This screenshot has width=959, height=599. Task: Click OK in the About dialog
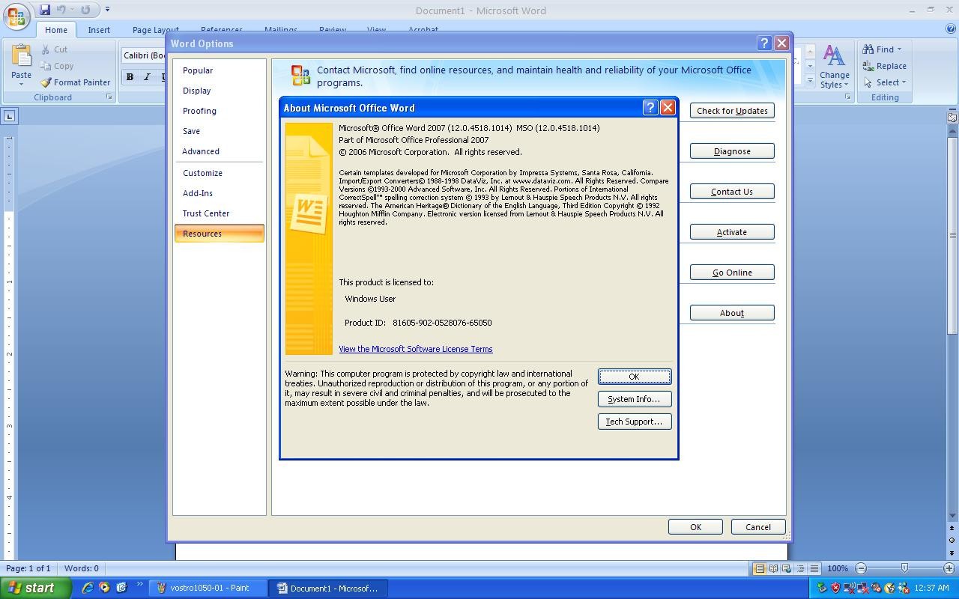pos(635,377)
